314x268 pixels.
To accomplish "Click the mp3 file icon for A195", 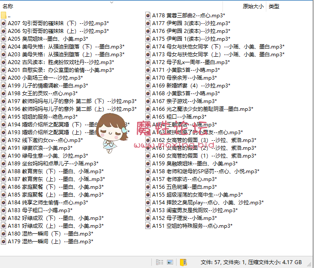I will pos(3,117).
